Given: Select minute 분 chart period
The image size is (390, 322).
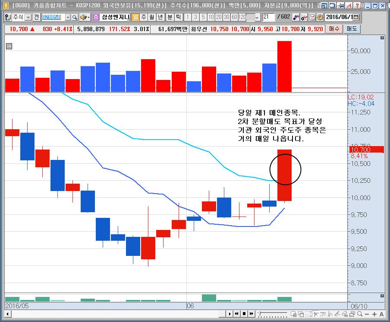Looking at the screenshot, I should pyautogui.click(x=170, y=17).
